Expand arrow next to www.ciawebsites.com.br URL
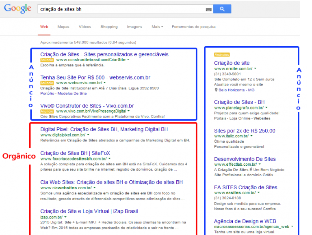 (95, 188)
